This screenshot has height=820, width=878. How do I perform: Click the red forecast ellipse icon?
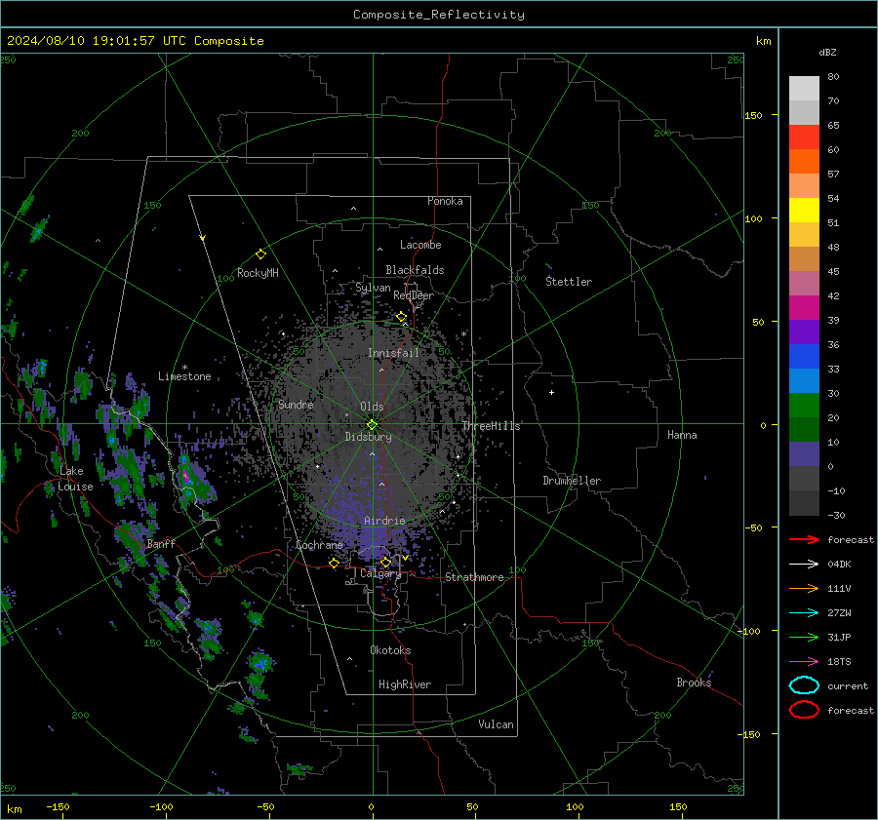click(804, 710)
